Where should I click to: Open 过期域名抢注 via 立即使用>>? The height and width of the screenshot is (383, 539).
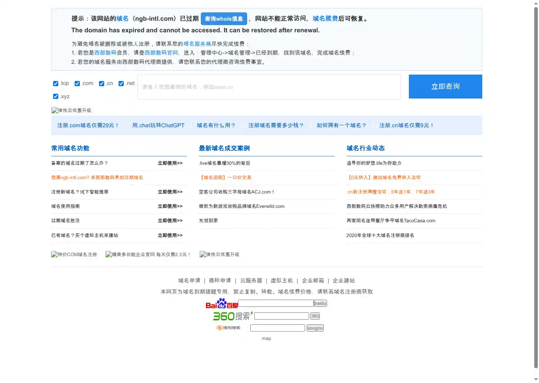tap(170, 221)
